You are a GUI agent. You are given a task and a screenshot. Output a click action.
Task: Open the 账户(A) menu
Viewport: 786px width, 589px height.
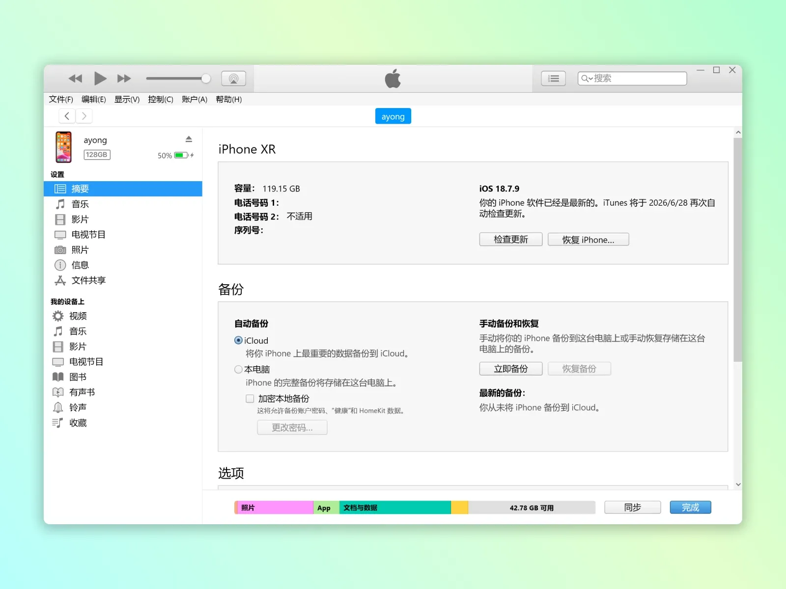[x=195, y=99]
